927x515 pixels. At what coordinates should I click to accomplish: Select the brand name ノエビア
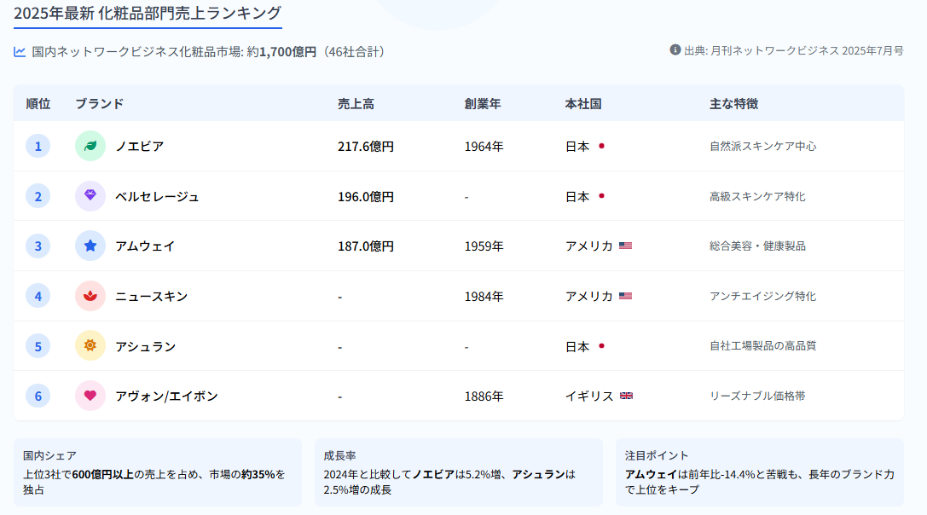(x=140, y=146)
